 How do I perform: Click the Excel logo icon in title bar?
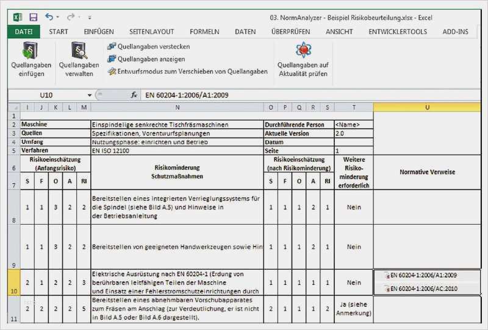[18, 17]
